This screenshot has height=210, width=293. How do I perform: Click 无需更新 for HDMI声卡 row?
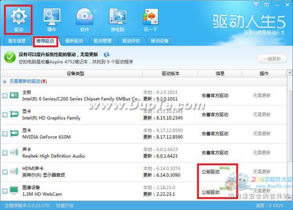[x=262, y=171]
